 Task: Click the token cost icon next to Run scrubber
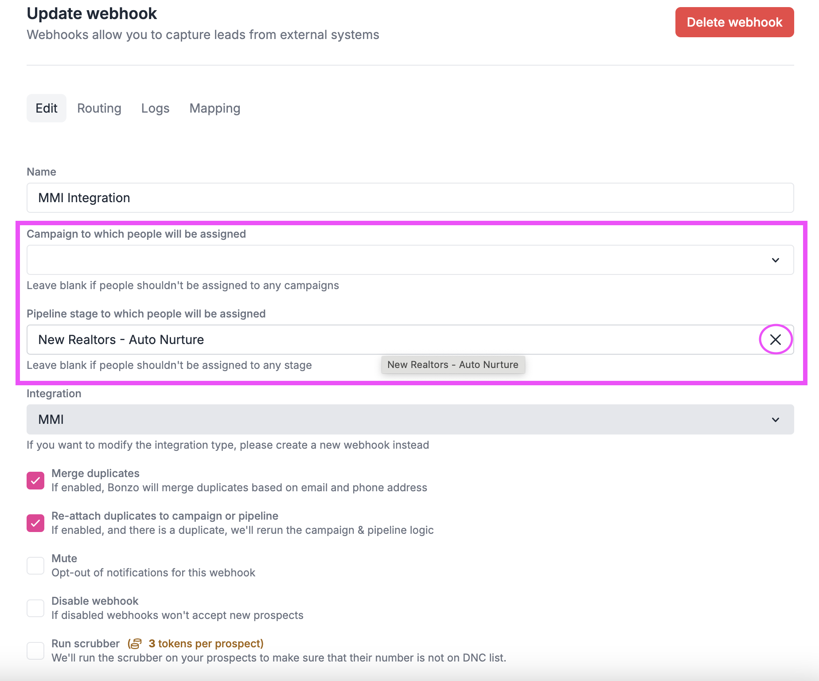pos(136,644)
